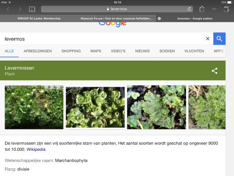This screenshot has height=176, width=234.
Task: Follow the Wikipedia link
Action: click(36, 149)
